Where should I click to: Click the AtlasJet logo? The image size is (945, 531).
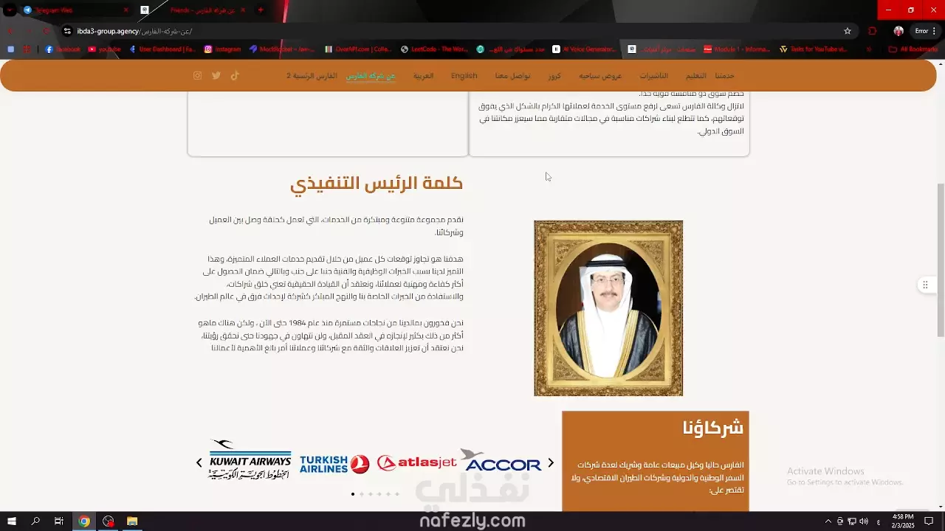tap(417, 463)
